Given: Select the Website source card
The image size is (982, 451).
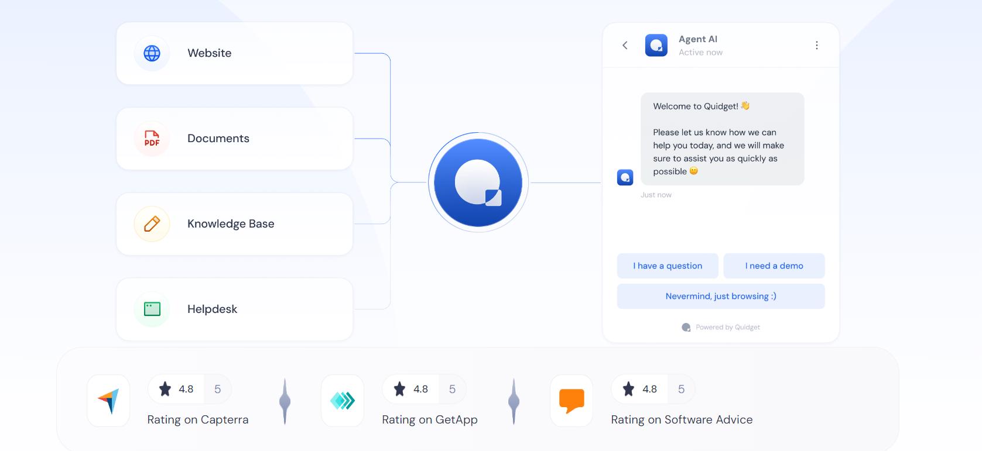Looking at the screenshot, I should pos(234,53).
